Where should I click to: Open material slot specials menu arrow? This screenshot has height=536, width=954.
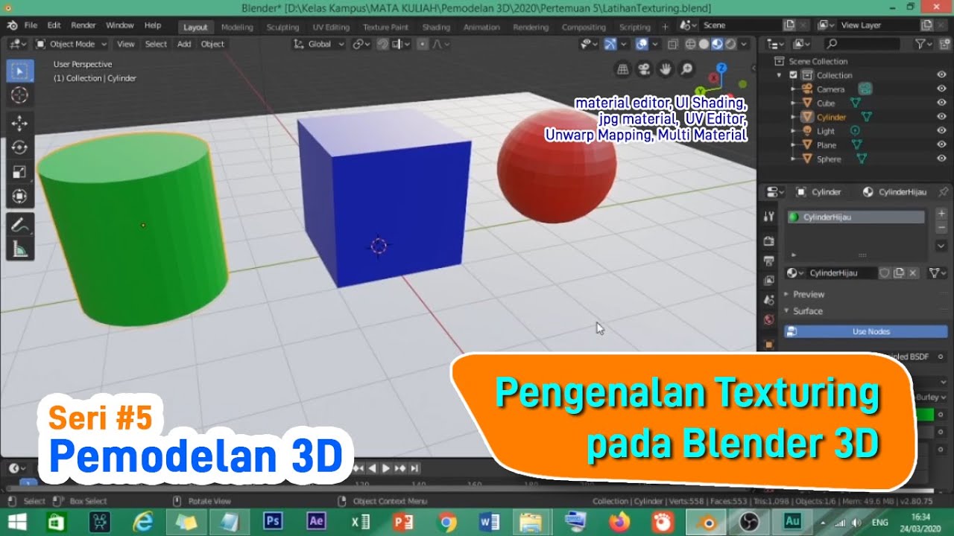pos(941,245)
